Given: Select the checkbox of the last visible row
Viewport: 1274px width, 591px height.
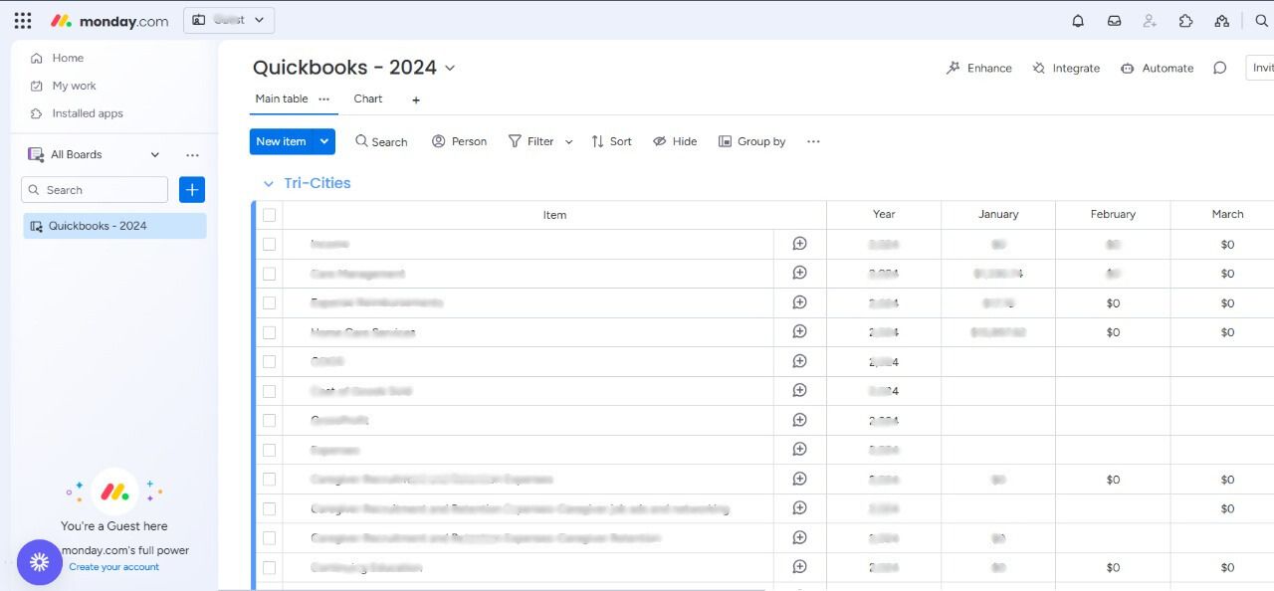Looking at the screenshot, I should pyautogui.click(x=269, y=568).
